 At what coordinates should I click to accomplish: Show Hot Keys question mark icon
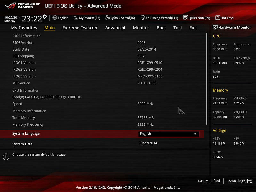click(218, 18)
